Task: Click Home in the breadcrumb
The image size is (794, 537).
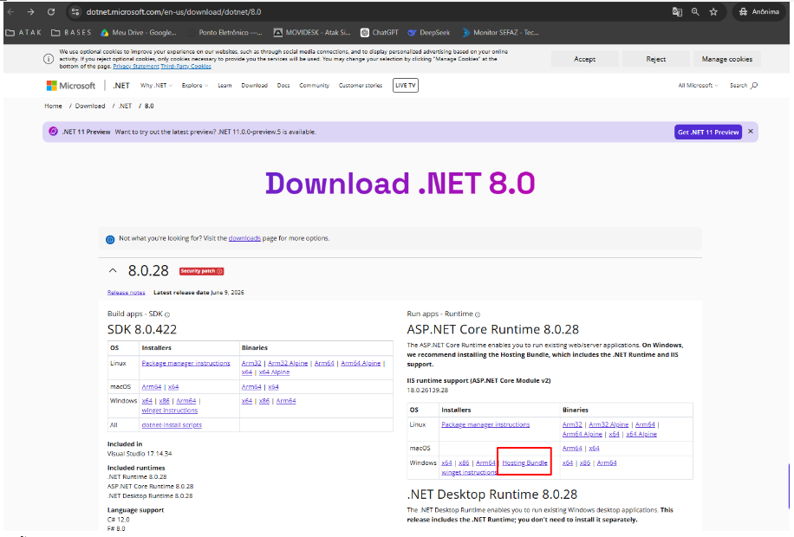Action: [x=53, y=106]
